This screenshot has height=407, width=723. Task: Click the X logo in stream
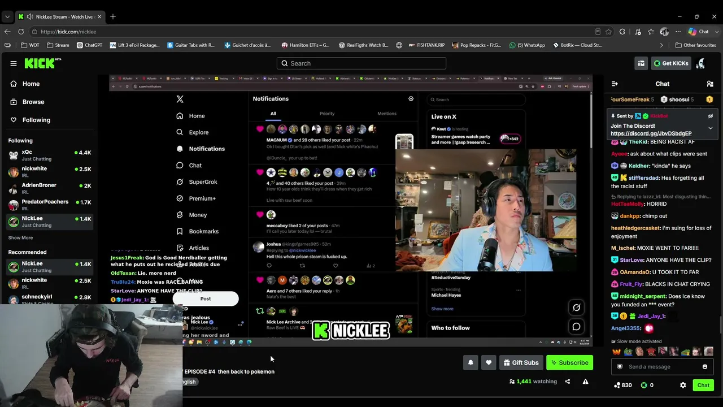point(180,99)
